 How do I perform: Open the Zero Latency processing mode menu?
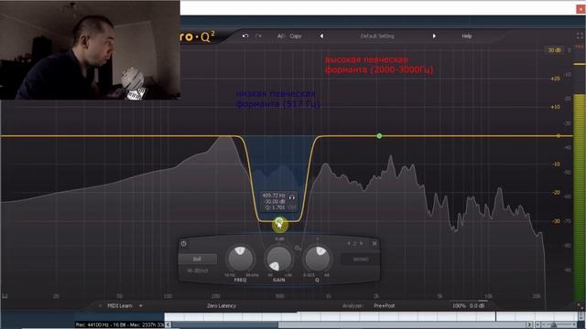(x=222, y=305)
